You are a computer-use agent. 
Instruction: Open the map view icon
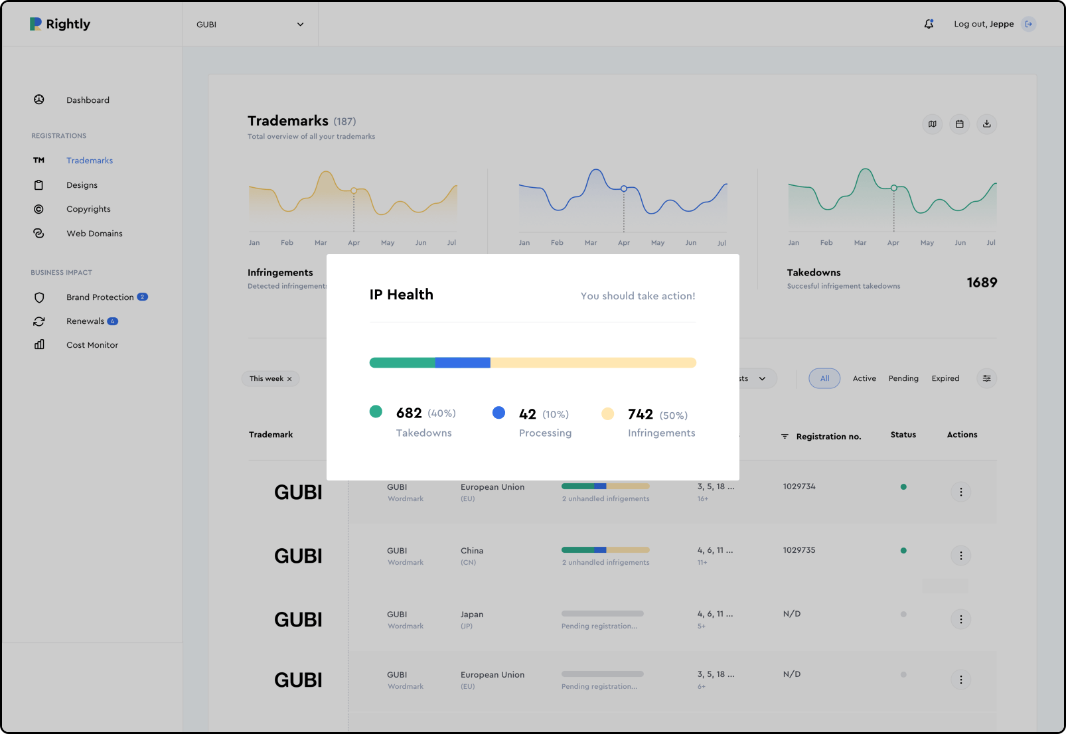[x=933, y=124]
